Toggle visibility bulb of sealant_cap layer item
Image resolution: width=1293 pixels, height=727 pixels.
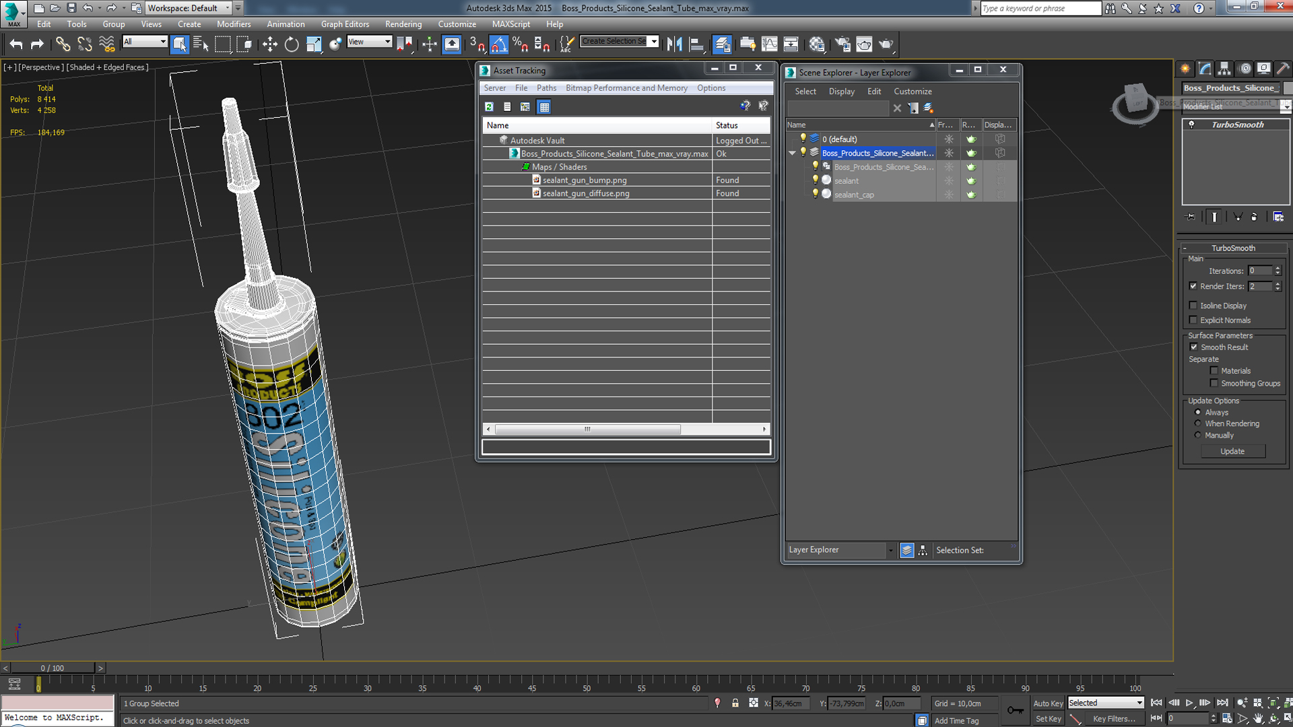(x=815, y=194)
